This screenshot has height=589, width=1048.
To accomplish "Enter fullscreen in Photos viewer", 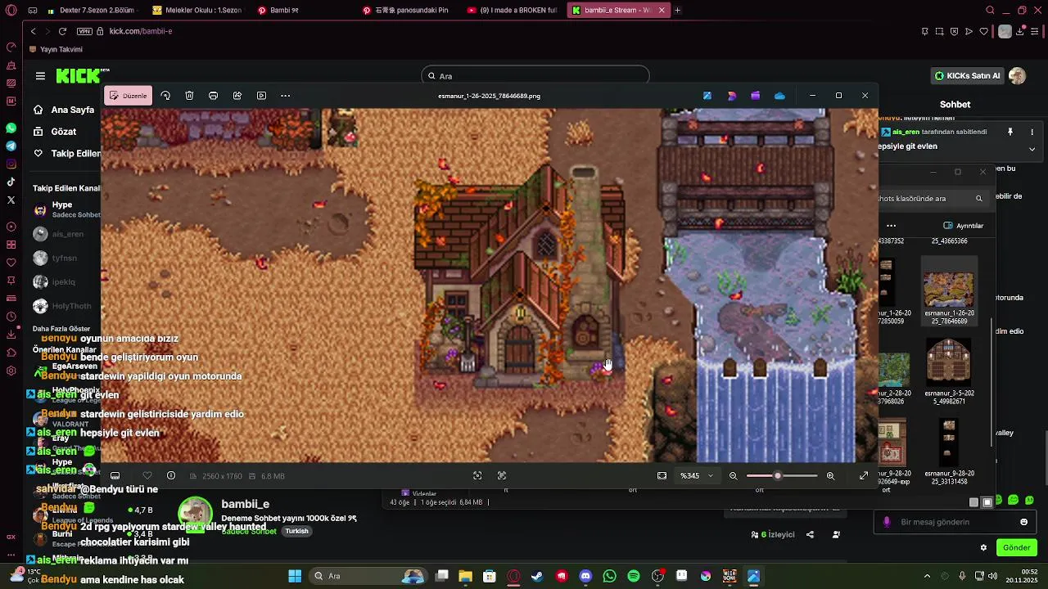I will coord(864,475).
